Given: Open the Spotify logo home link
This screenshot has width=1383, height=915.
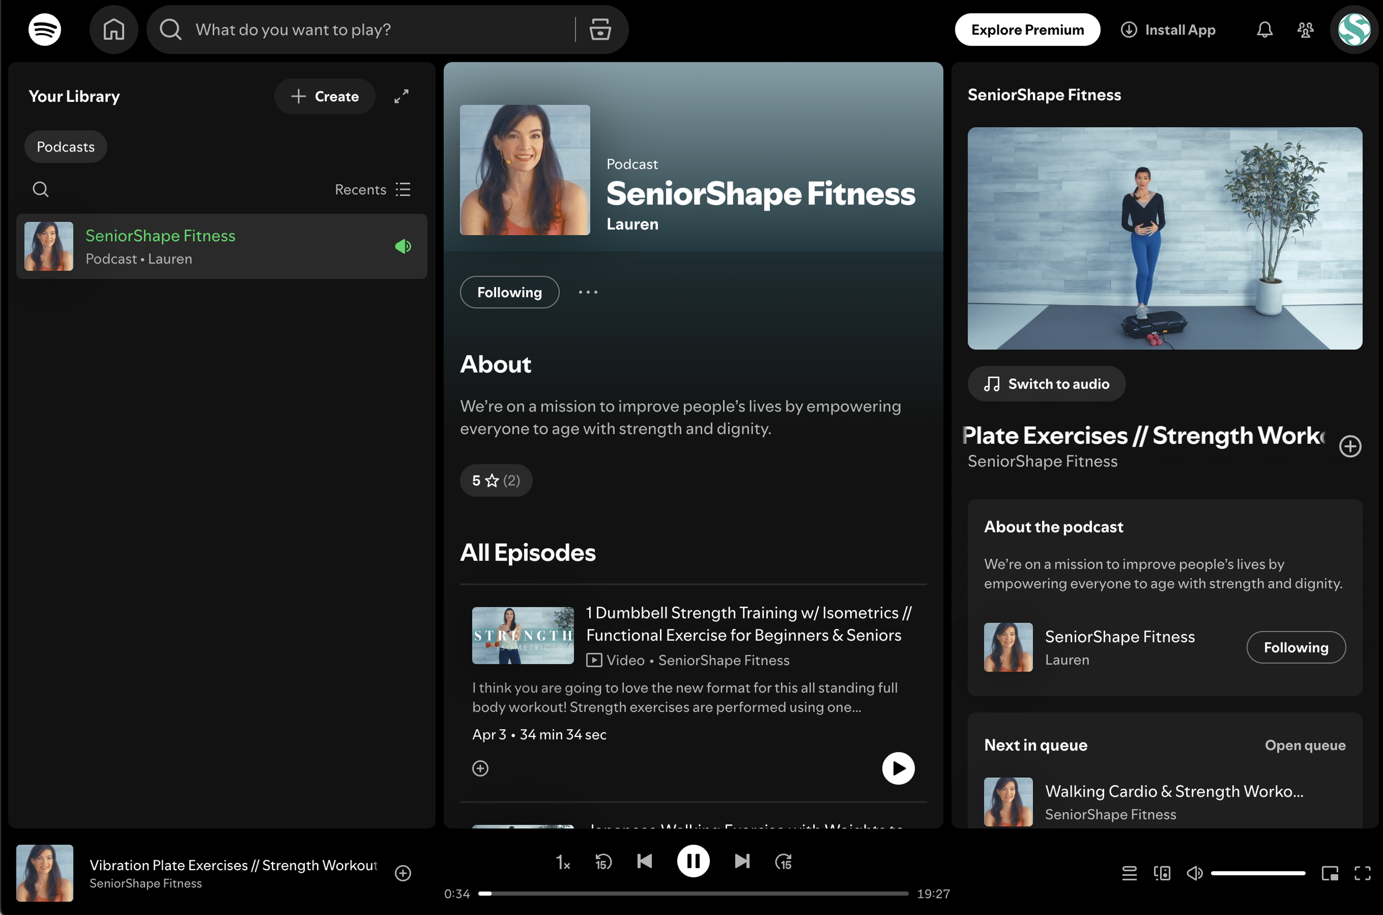Looking at the screenshot, I should coord(44,29).
